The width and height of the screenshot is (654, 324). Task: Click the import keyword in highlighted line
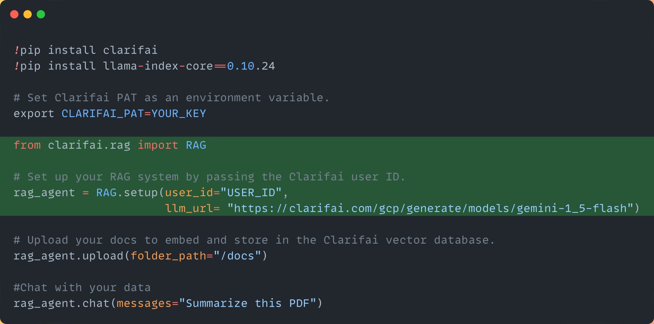coord(158,145)
